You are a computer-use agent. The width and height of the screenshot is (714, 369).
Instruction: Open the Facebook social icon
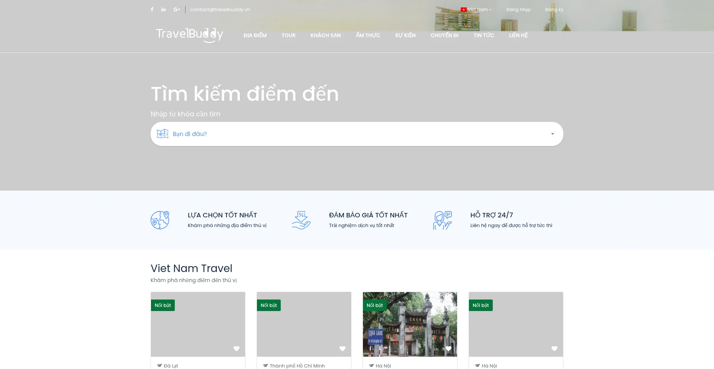pyautogui.click(x=152, y=10)
